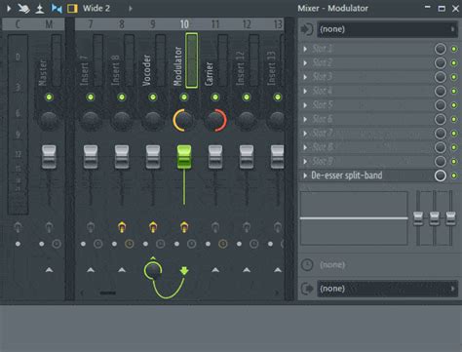
Task: Click Master track latency clock icon
Action: 57,244
